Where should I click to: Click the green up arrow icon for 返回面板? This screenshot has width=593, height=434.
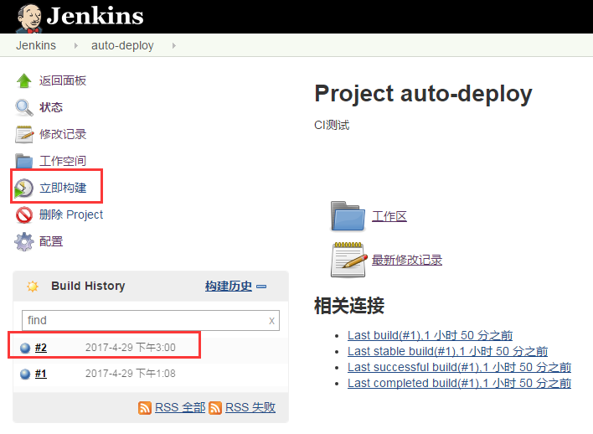(23, 80)
